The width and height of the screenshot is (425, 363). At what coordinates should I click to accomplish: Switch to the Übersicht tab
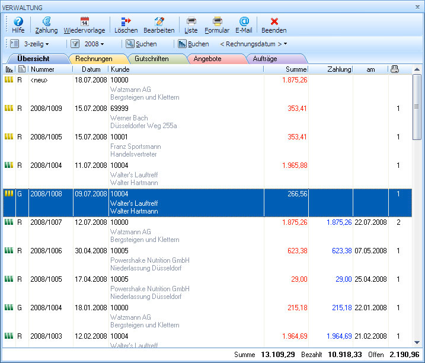coord(34,59)
